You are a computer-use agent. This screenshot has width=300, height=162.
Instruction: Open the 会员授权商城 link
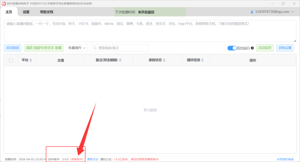285,159
